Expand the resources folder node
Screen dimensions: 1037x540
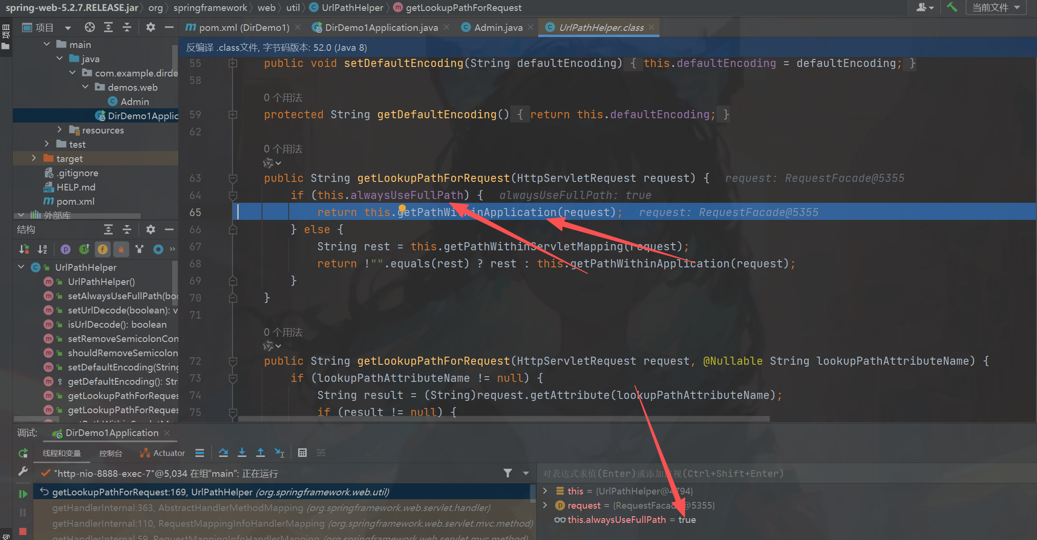coord(59,130)
